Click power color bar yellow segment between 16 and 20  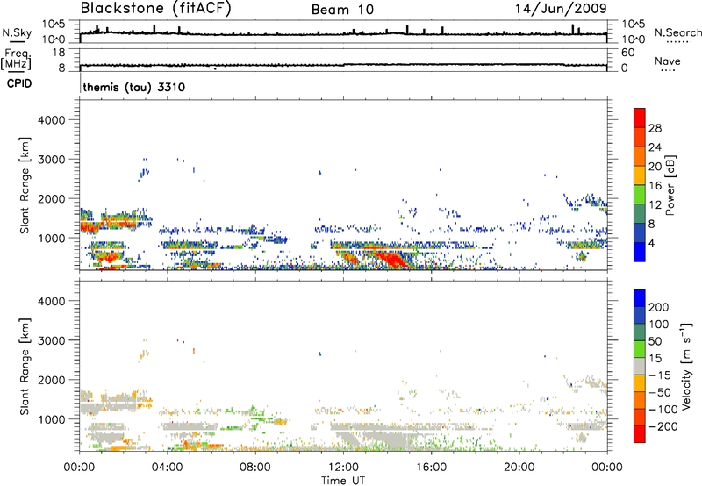click(x=640, y=175)
